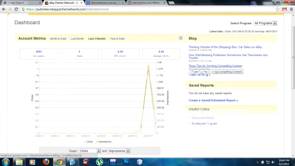
Task: Open Firefox from the taskbar
Action: point(46,162)
